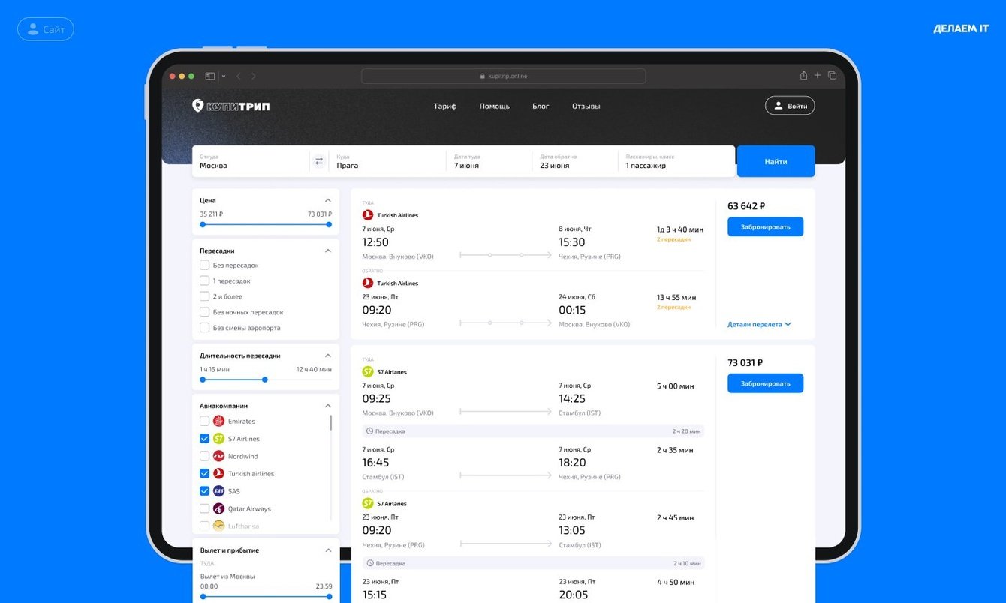Uncheck the Turkish airlines checkbox
The width and height of the screenshot is (1006, 603).
click(x=204, y=474)
